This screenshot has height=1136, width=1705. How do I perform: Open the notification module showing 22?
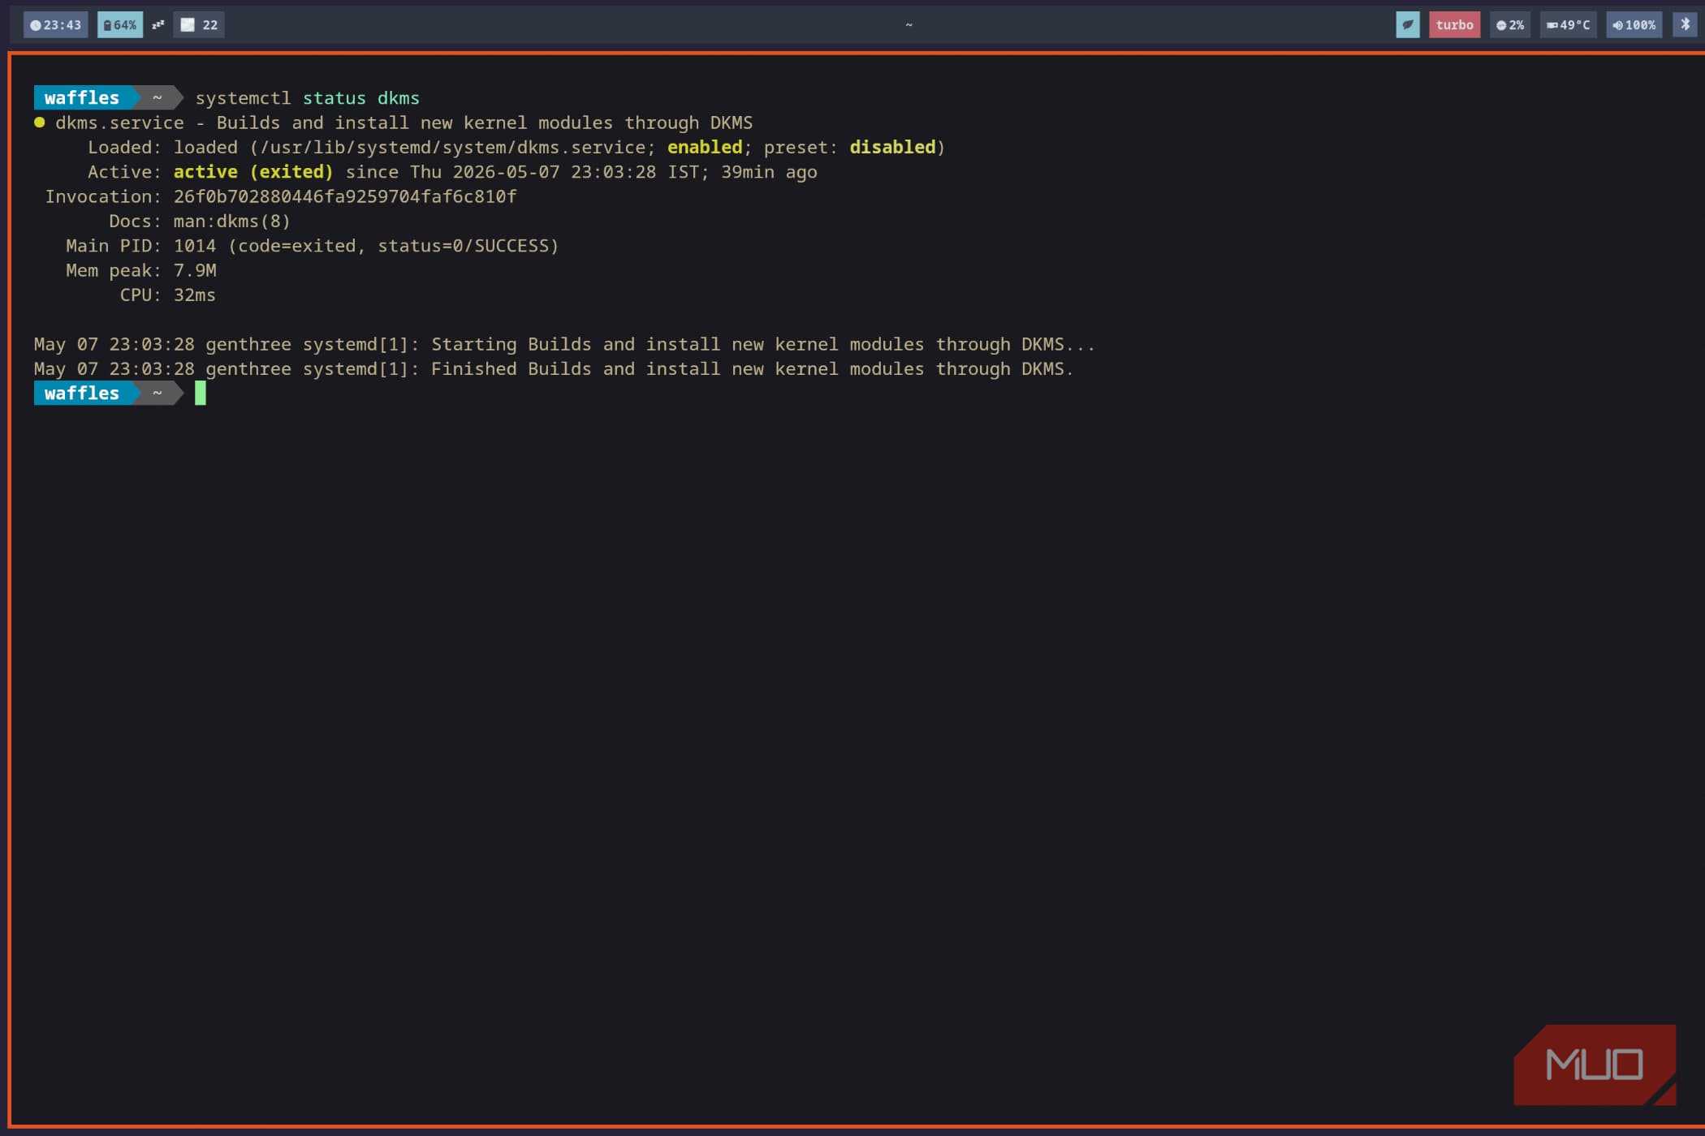[x=199, y=25]
